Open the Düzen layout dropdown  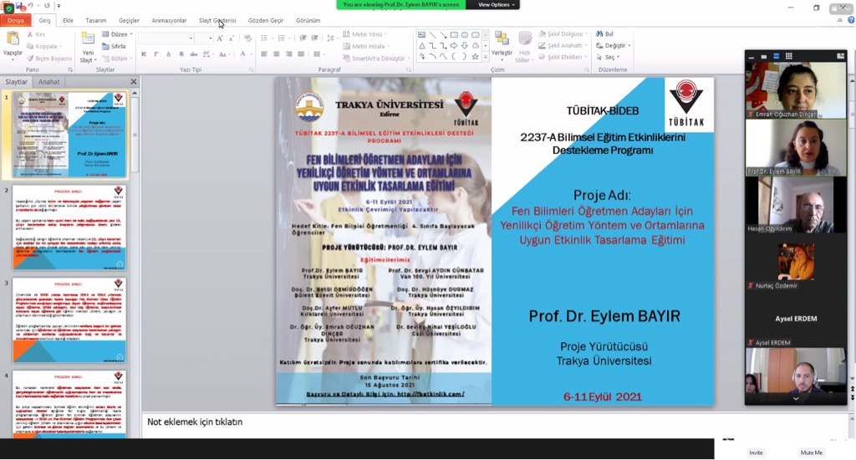click(x=117, y=34)
